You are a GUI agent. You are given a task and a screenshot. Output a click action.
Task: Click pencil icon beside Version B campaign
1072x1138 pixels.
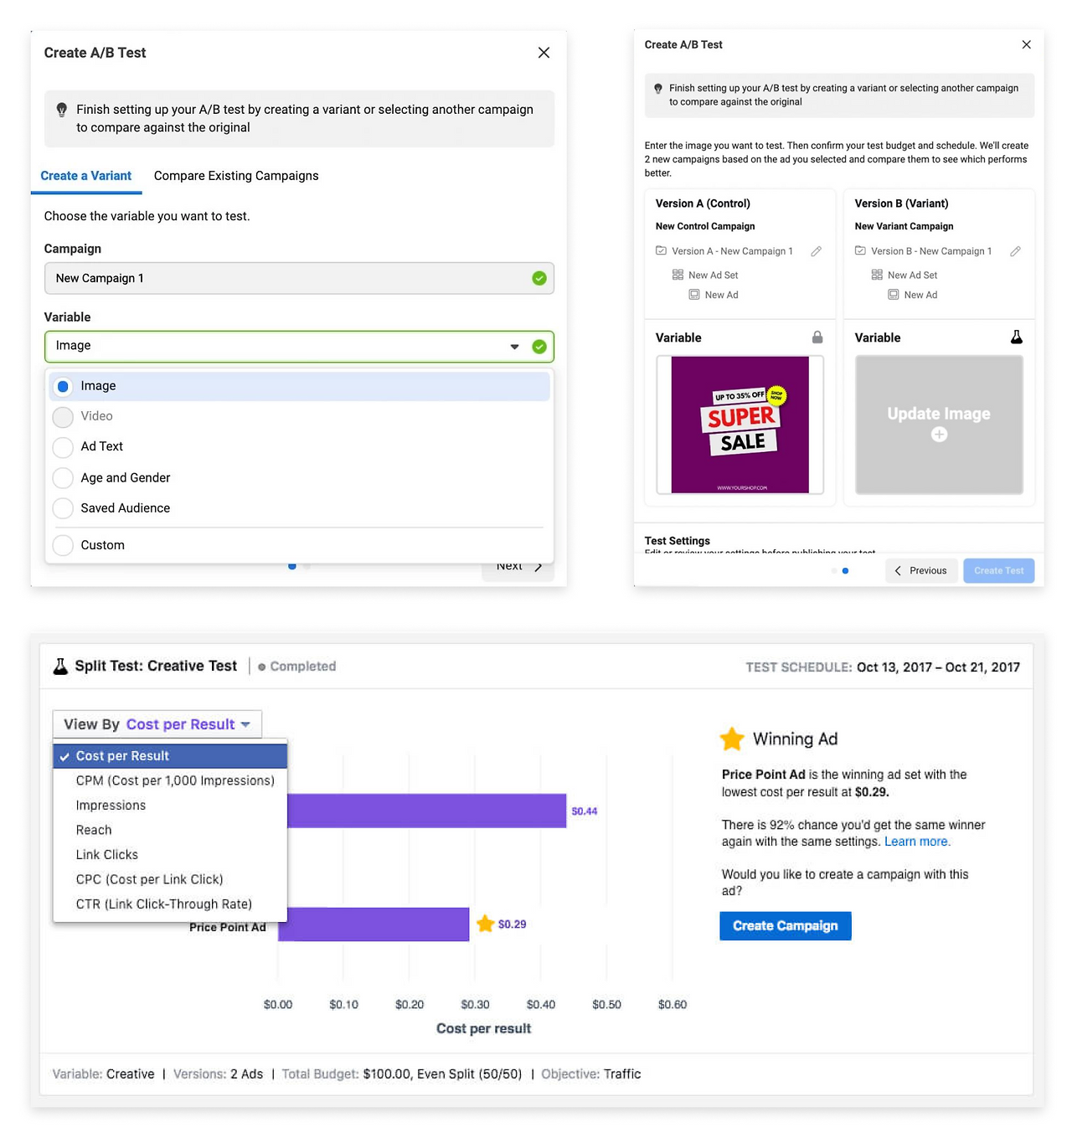click(x=1015, y=251)
